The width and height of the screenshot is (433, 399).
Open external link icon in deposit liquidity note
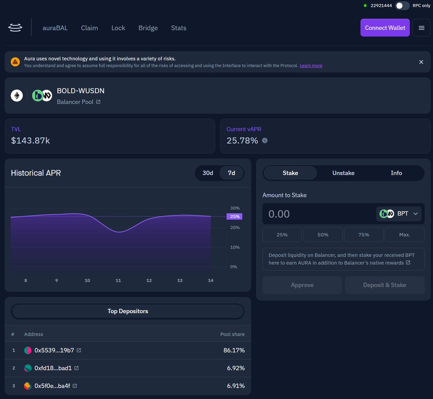coord(408,262)
